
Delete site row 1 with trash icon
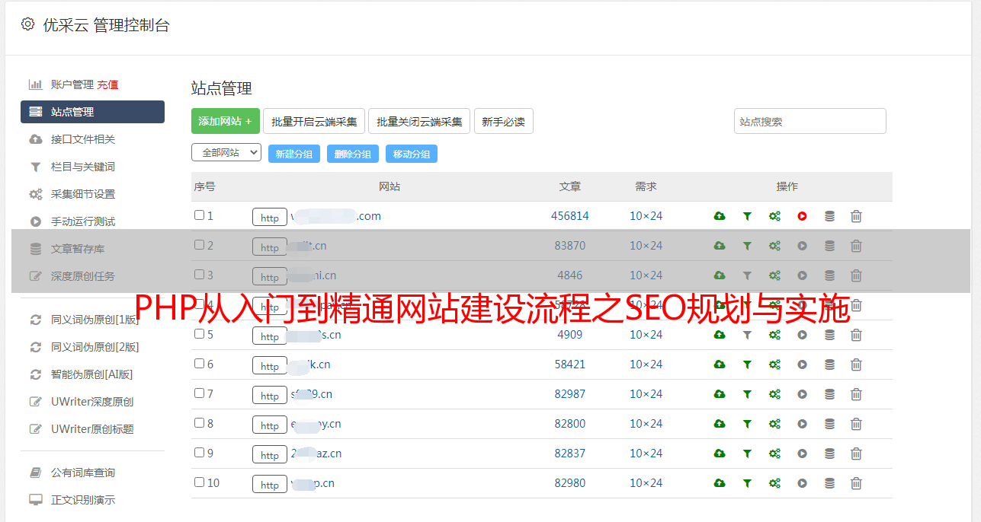[856, 216]
